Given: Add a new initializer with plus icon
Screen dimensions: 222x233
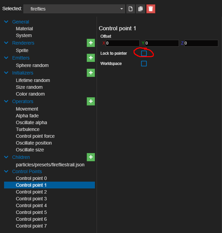Looking at the screenshot, I should pyautogui.click(x=90, y=73).
